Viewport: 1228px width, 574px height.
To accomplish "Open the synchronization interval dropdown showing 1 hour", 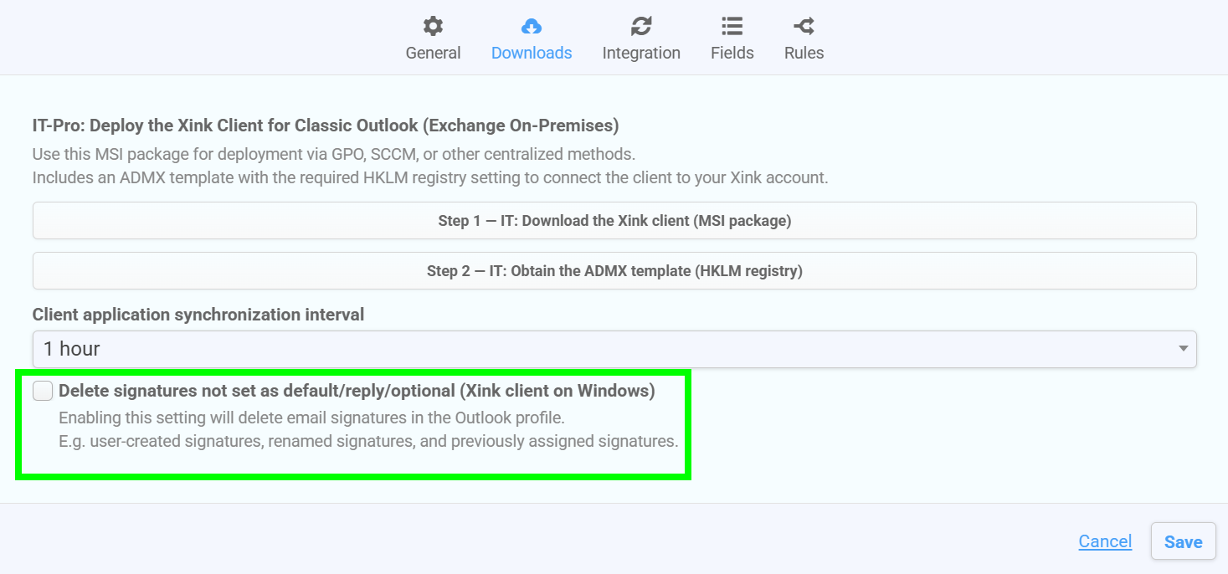I will point(614,349).
